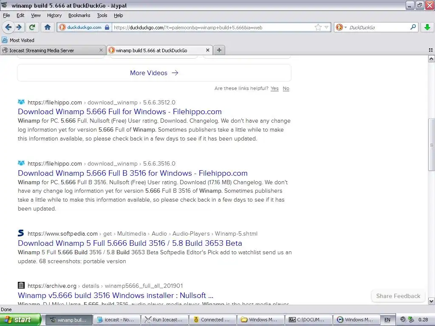The height and width of the screenshot is (326, 435).
Task: Click the archive.org favicon
Action: pyautogui.click(x=21, y=285)
